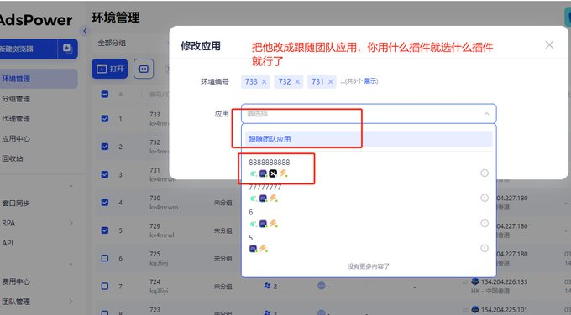Open 代理管理 in the sidebar
Image resolution: width=571 pixels, height=315 pixels.
(16, 118)
